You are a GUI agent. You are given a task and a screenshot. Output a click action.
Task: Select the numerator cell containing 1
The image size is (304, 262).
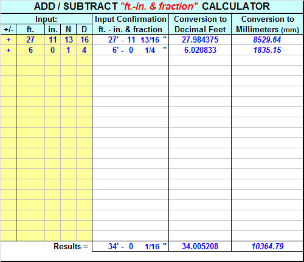[x=69, y=50]
